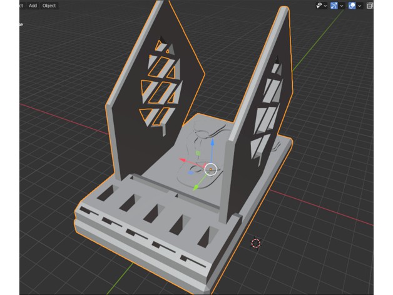The height and width of the screenshot is (295, 393).
Task: Toggle the Show Gizmo button
Action: coord(335,6)
